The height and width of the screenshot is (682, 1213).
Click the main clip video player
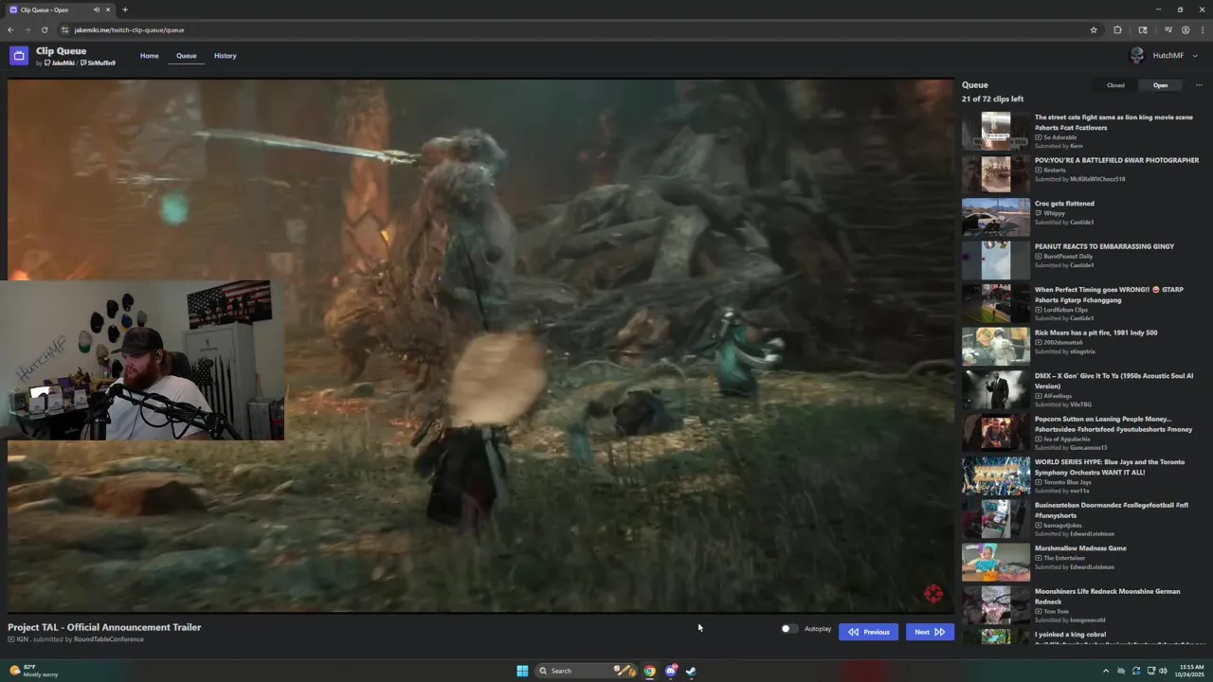click(480, 347)
